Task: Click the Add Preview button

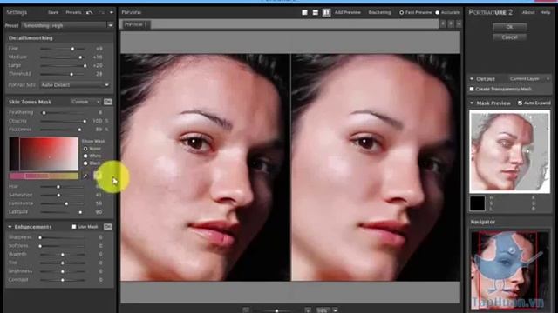Action: point(347,12)
